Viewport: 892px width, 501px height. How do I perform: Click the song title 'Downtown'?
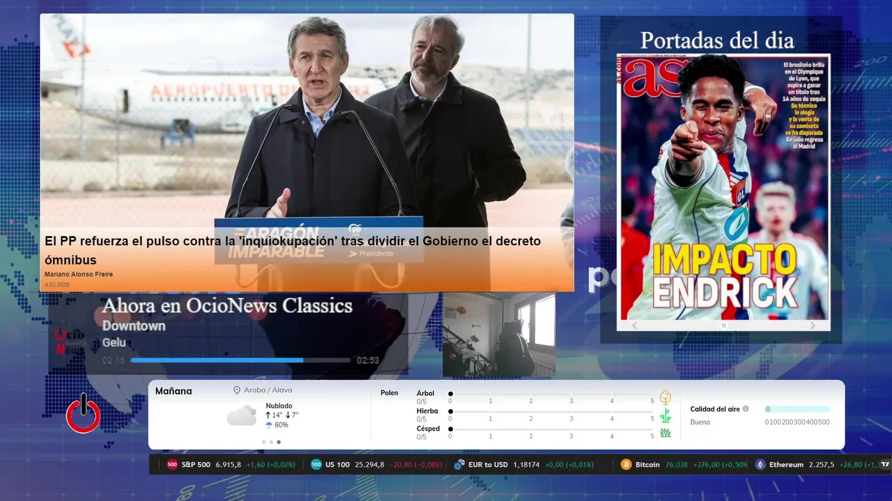pos(134,326)
